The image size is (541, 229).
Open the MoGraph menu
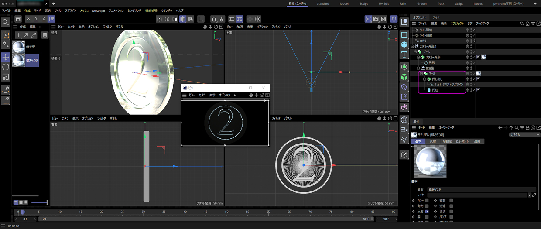[x=98, y=10]
